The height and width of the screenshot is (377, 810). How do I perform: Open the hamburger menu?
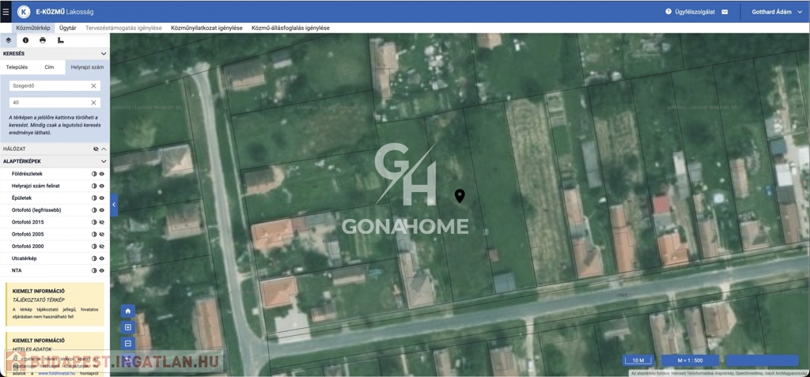click(6, 12)
